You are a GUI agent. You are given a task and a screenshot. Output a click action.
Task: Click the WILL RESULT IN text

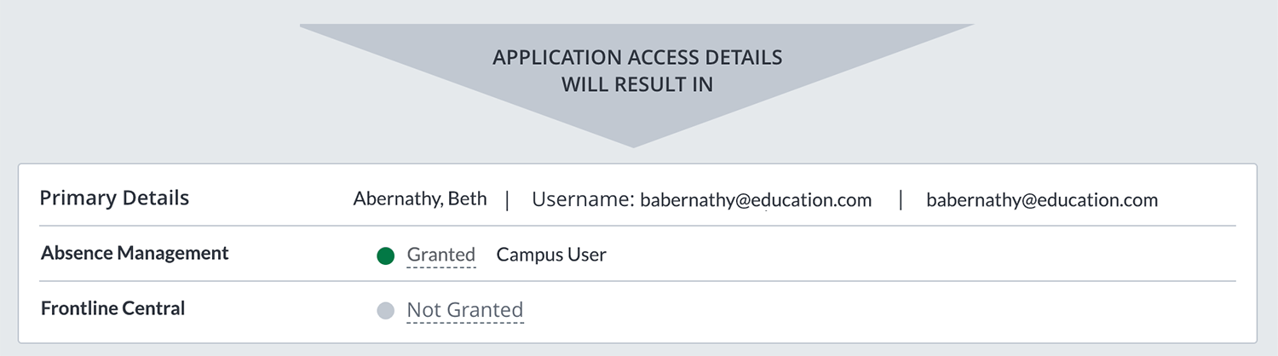coord(637,85)
